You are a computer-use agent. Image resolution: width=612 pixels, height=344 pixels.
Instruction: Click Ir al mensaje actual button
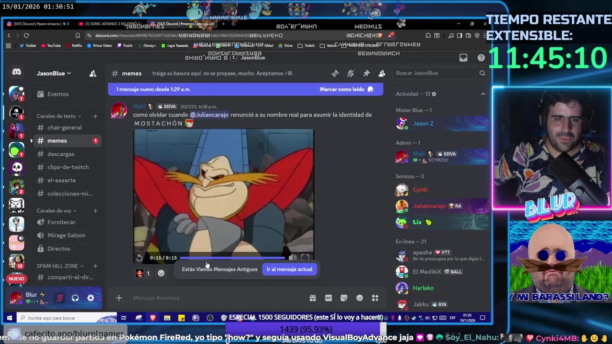point(289,269)
